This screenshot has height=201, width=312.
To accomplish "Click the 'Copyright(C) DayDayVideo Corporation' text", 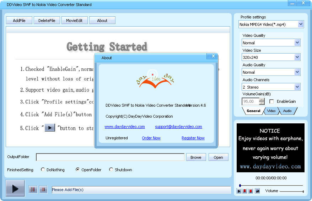I will tap(139, 116).
